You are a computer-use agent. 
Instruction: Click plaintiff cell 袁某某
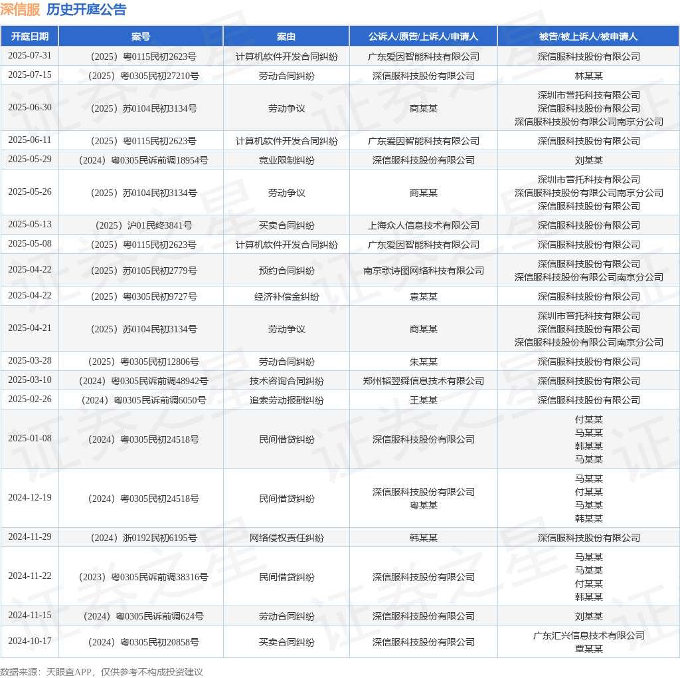click(x=423, y=296)
